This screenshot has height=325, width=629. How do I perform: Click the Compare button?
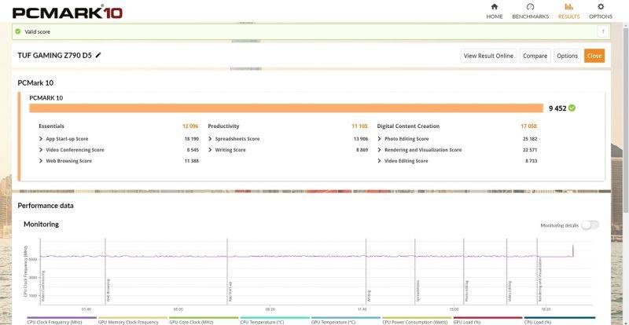pyautogui.click(x=535, y=56)
